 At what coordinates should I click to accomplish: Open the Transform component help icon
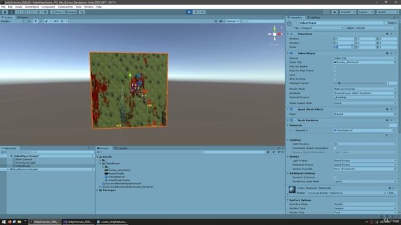[387, 34]
